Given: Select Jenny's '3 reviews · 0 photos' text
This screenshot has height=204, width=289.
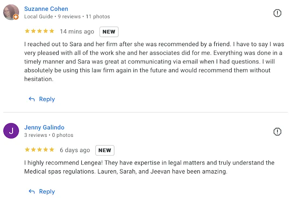Looking at the screenshot, I should click(49, 135).
